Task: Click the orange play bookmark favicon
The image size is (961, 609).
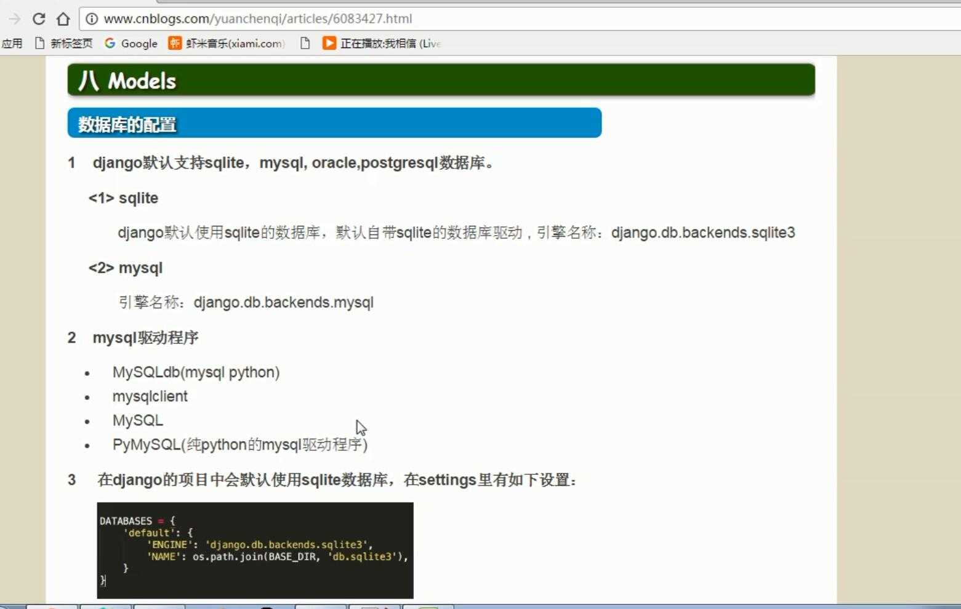Action: [329, 44]
